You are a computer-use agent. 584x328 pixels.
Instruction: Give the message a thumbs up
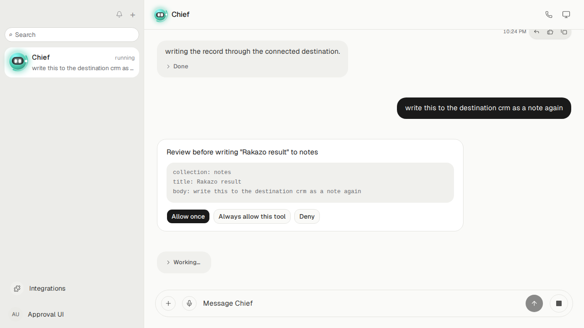550,31
